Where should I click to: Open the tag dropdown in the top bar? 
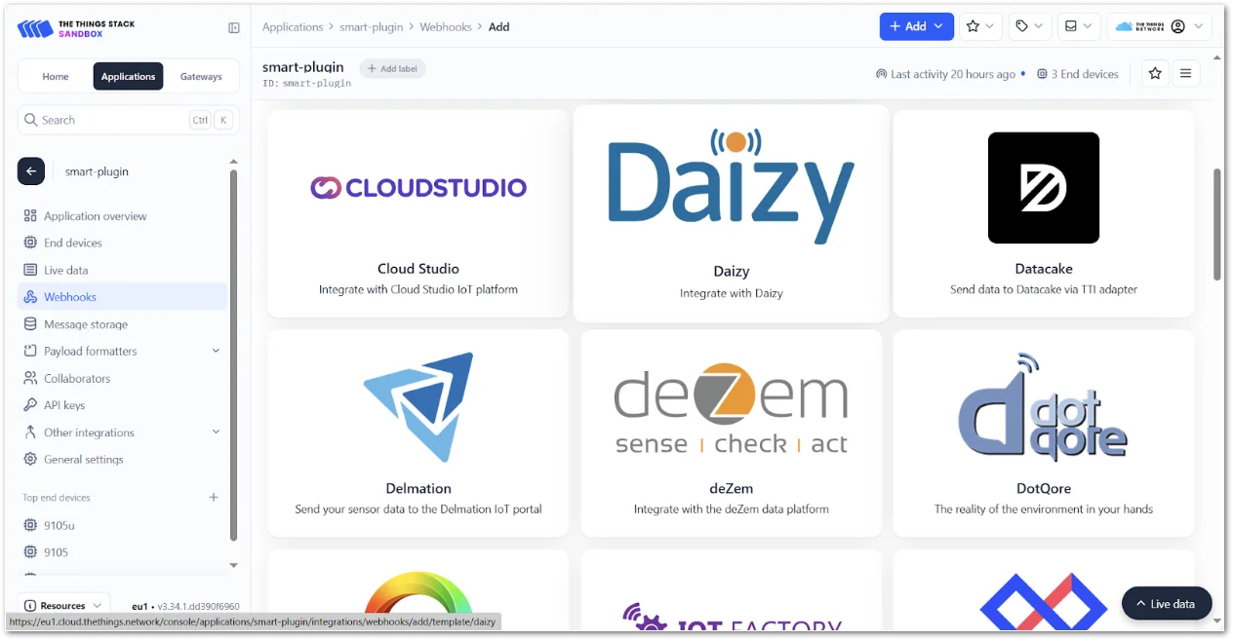coord(1029,26)
